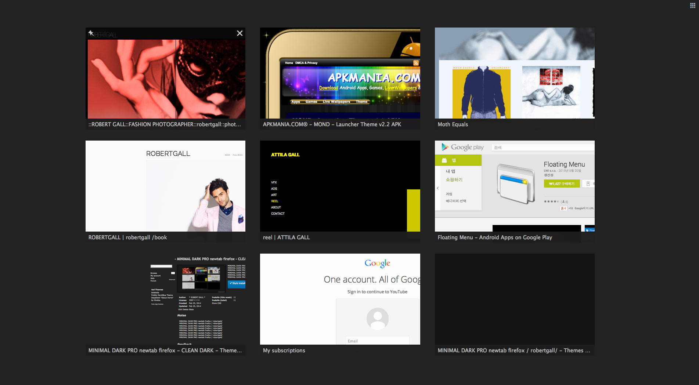699x385 pixels.
Task: Click the '::ROBERT GALL::FASHION PHOTOGRAPHER' title
Action: tap(165, 124)
